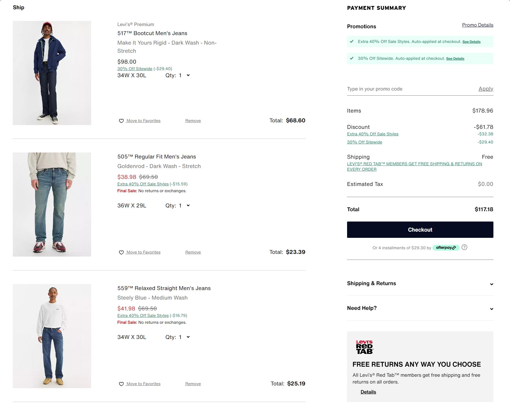Click heart icon for 505 Regular Fit jeans
Viewport: 510px width, 405px height.
[121, 253]
